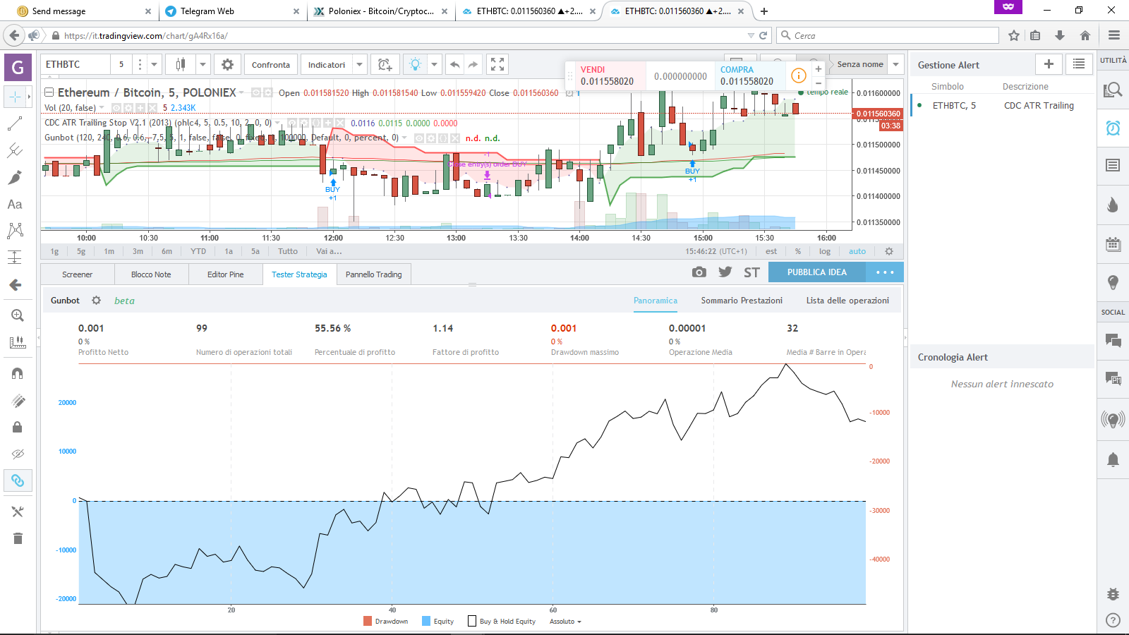
Task: Toggle log scale on chart
Action: [x=824, y=251]
